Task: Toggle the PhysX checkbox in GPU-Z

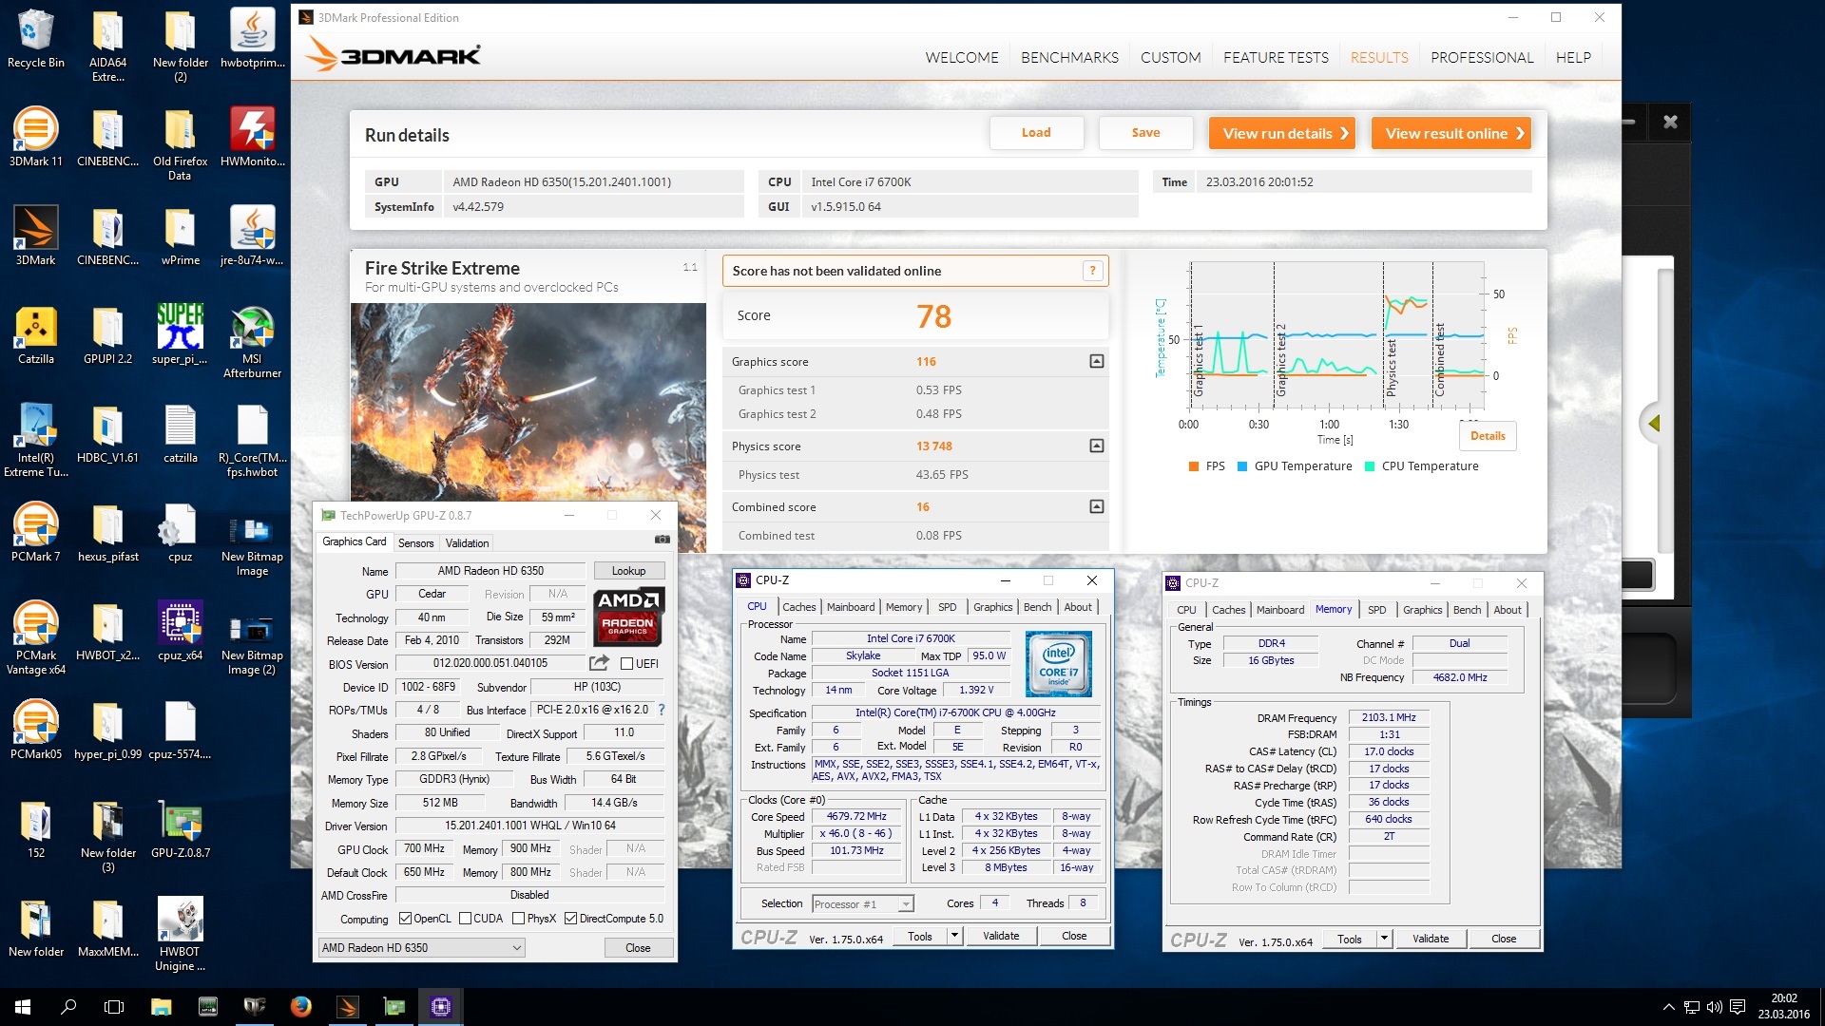Action: [x=518, y=919]
